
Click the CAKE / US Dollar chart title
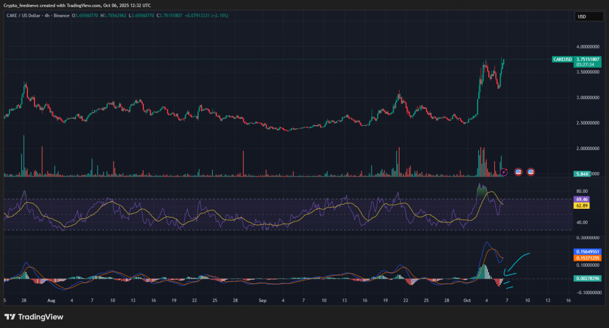click(x=24, y=15)
